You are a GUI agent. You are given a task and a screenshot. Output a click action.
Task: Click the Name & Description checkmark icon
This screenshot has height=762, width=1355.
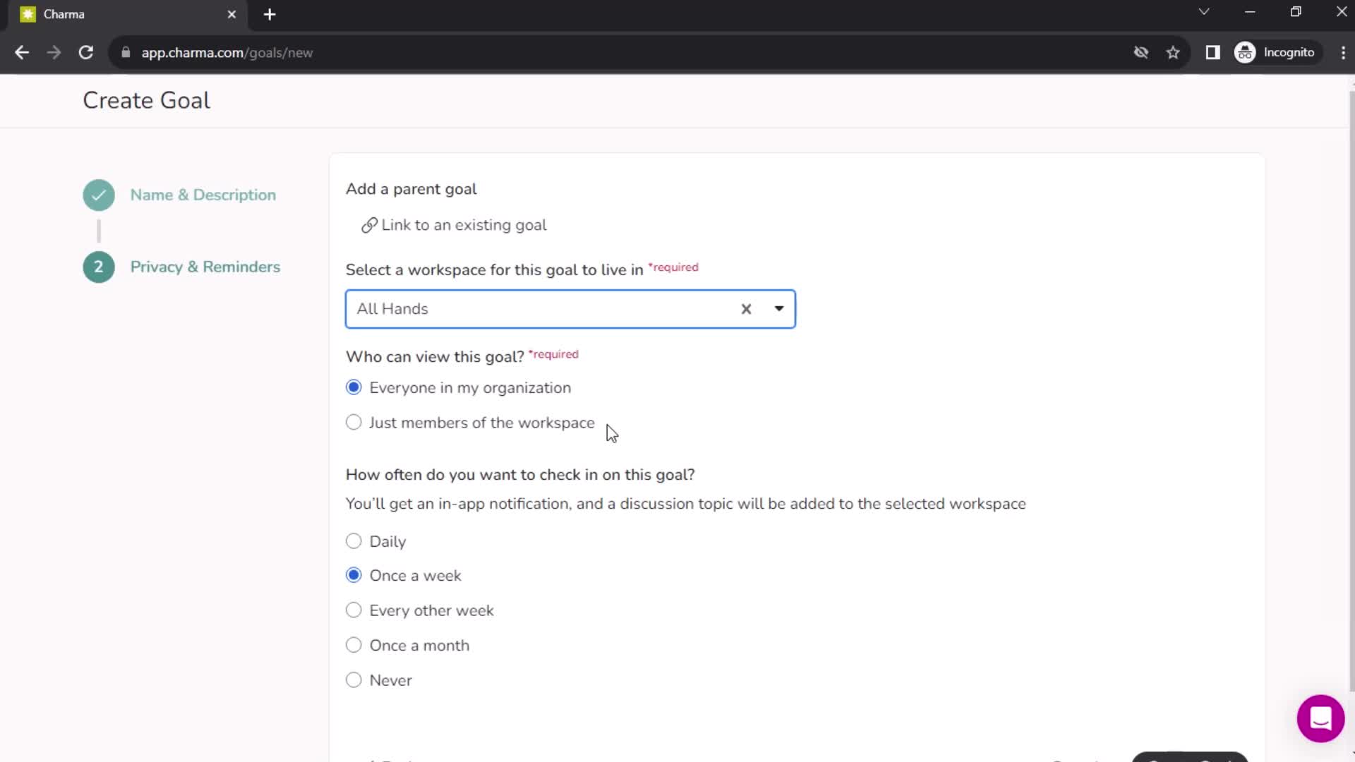pos(97,195)
